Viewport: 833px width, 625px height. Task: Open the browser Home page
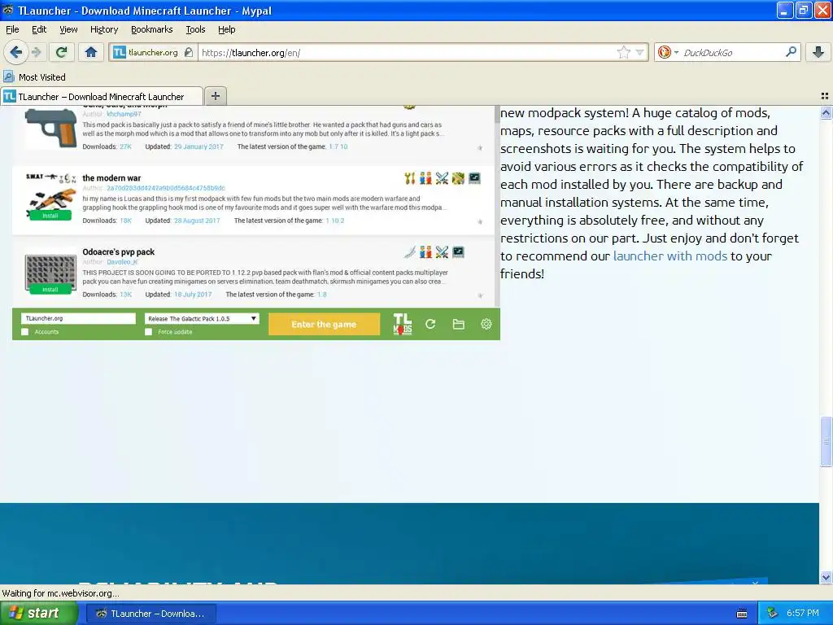[x=91, y=52]
